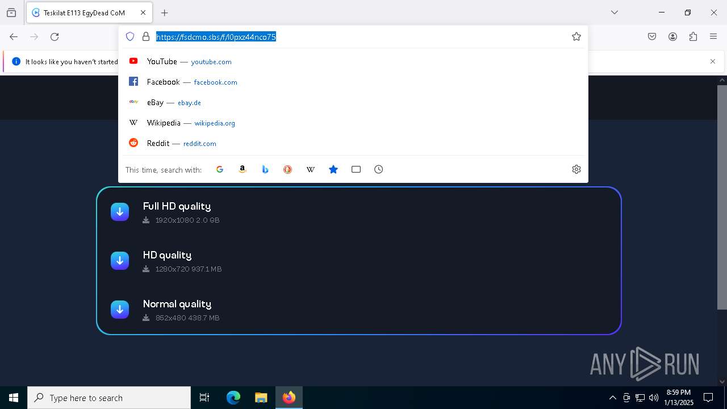727x409 pixels.
Task: Click the Firefox taskbar icon
Action: [289, 398]
